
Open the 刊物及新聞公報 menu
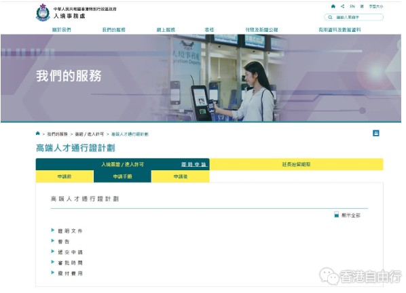pos(261,30)
